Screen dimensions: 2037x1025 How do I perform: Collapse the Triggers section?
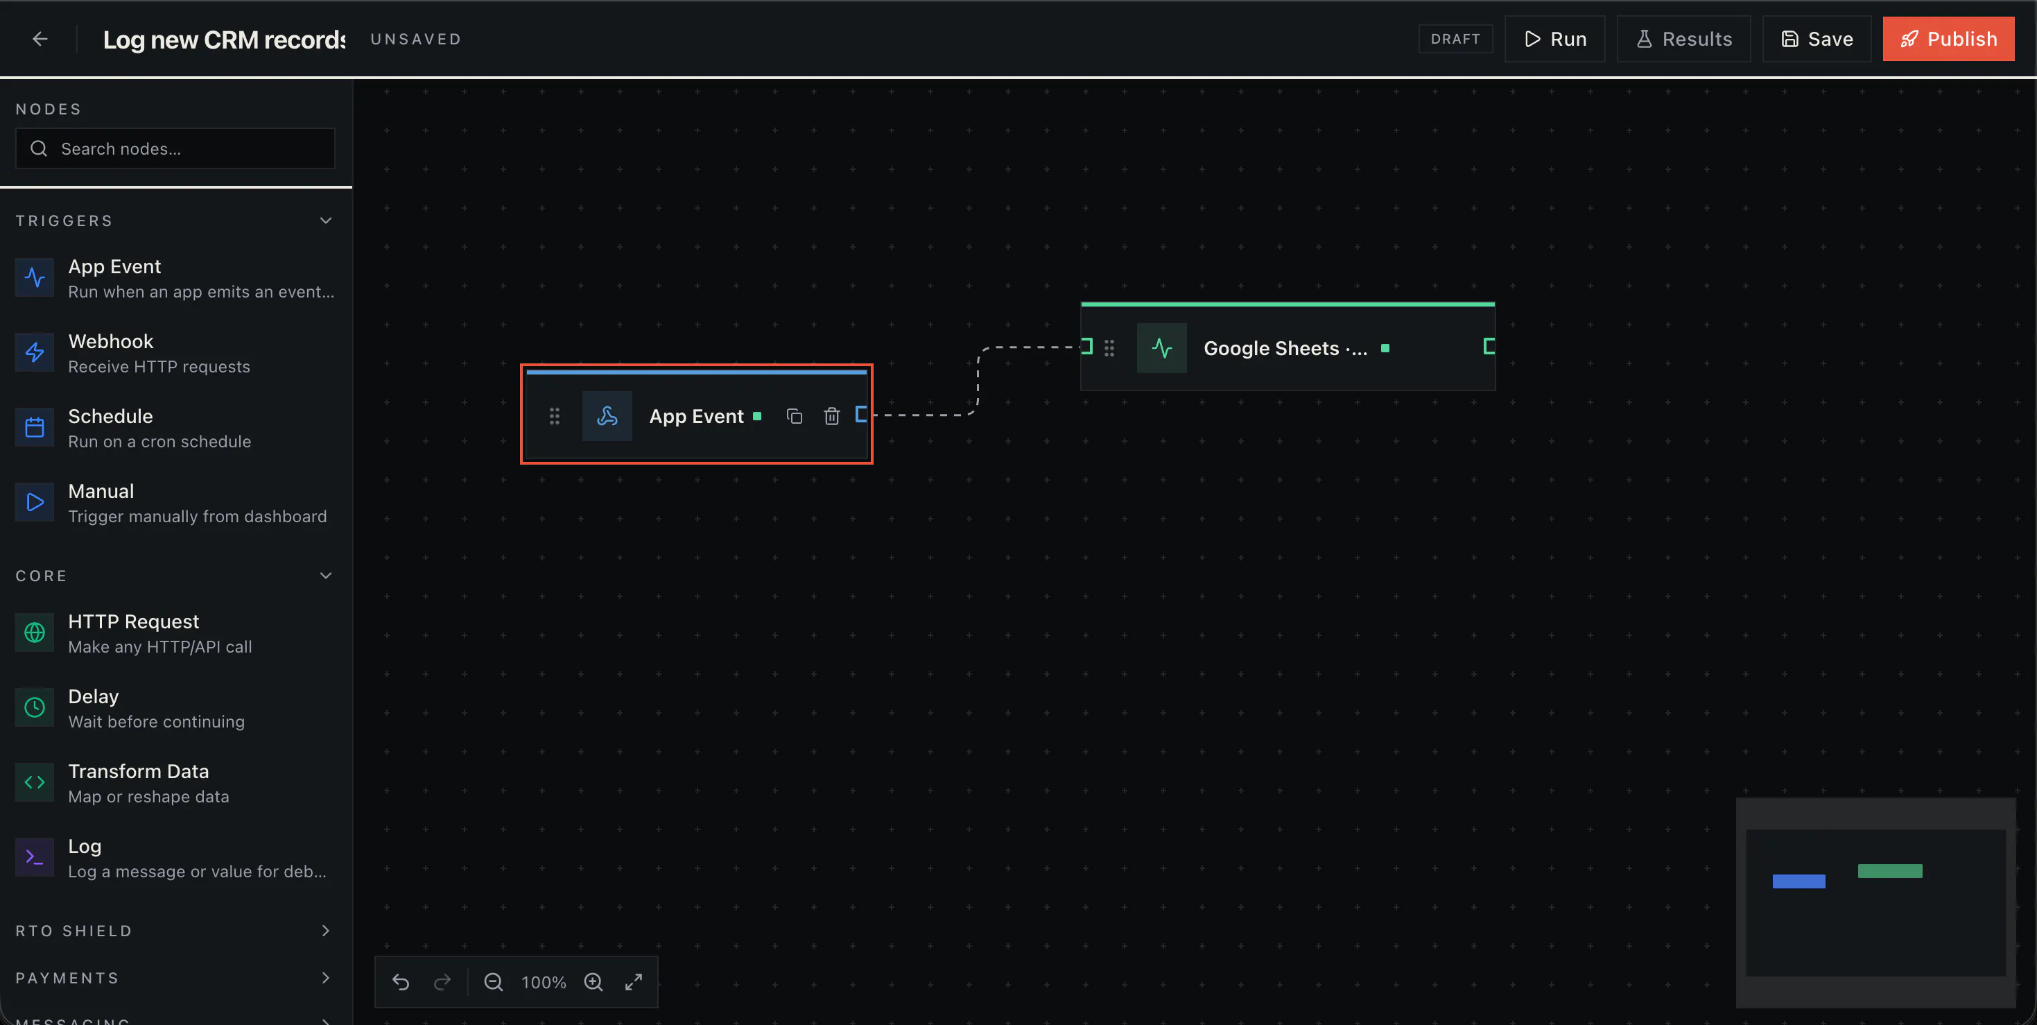click(x=325, y=221)
